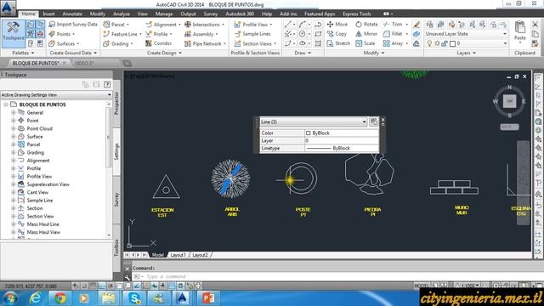The height and width of the screenshot is (306, 544).
Task: Select the Mirror tool
Action: pos(366,34)
